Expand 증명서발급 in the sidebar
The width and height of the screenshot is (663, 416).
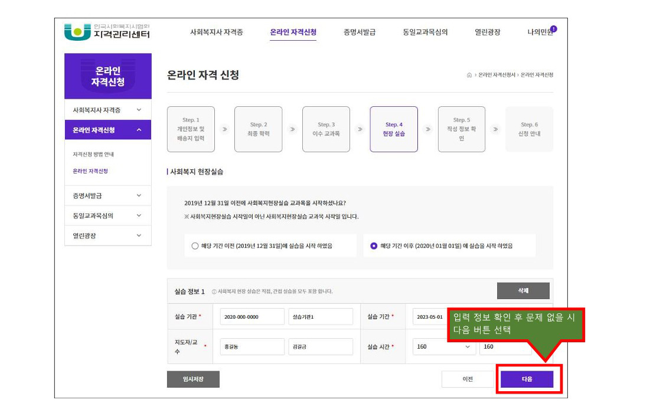(x=108, y=196)
